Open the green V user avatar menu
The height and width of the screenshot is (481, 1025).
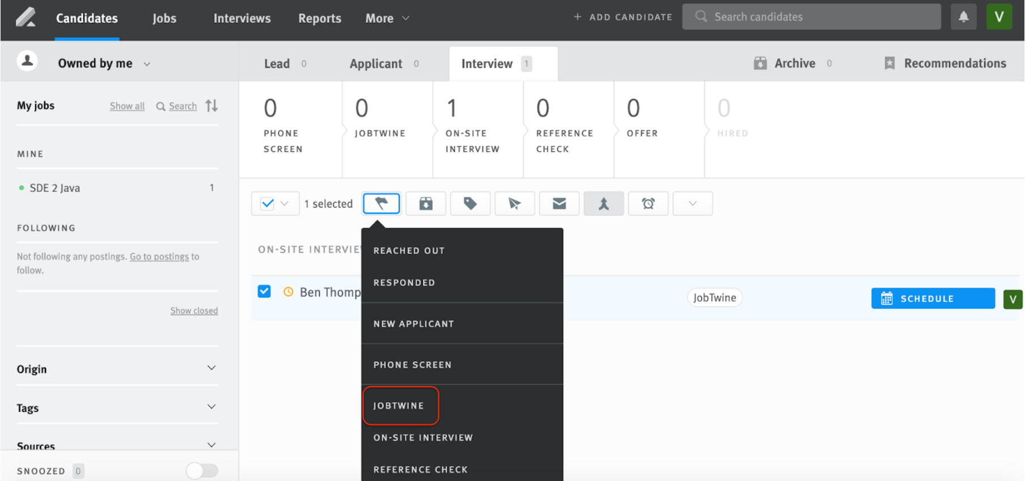tap(999, 17)
